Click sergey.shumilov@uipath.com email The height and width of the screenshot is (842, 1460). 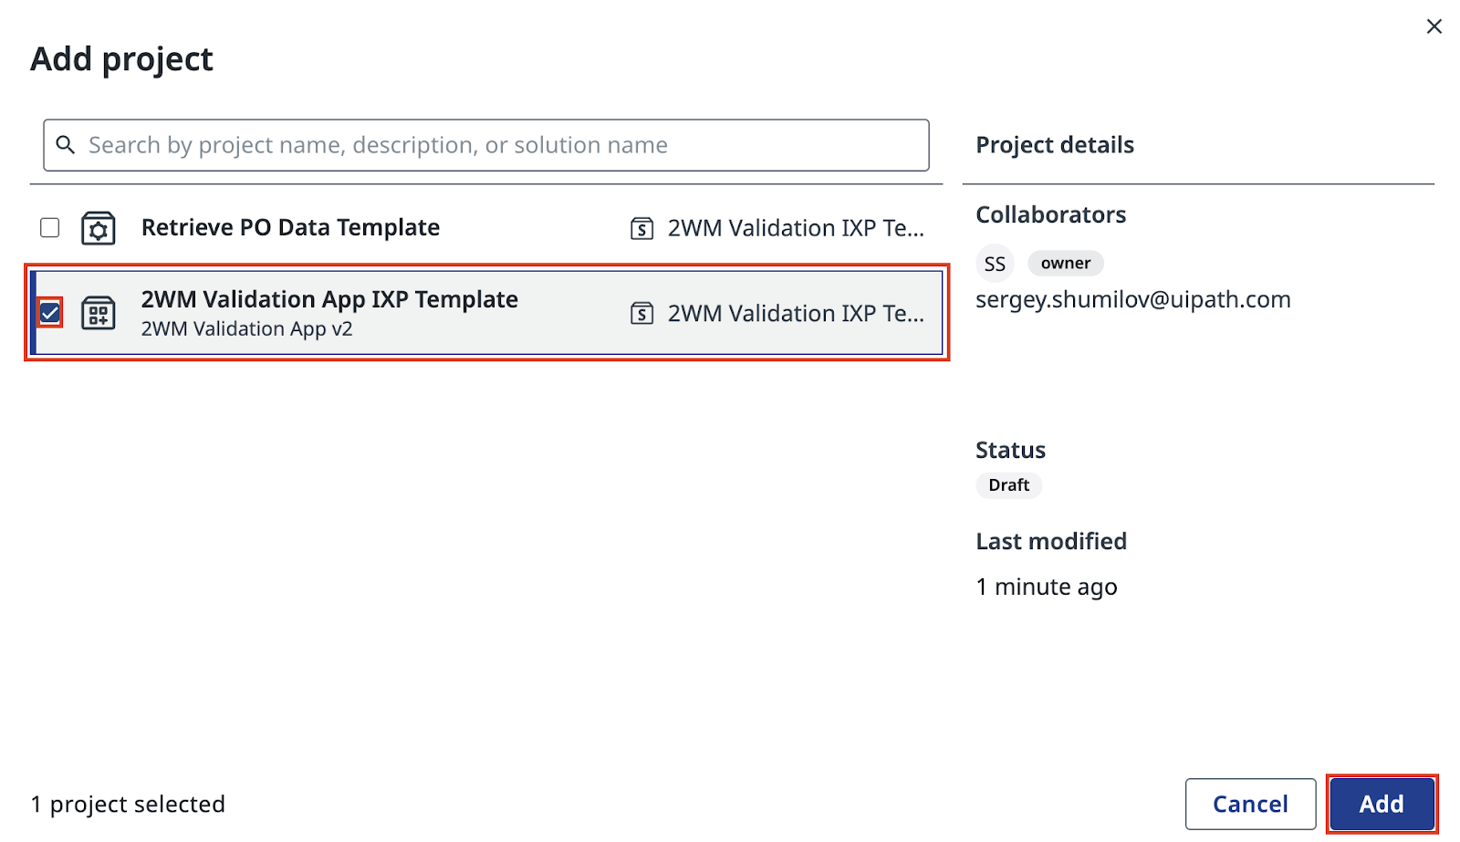(1133, 299)
